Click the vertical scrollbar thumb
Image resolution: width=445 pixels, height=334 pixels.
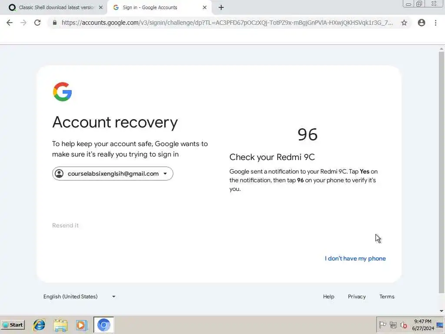pos(442,172)
